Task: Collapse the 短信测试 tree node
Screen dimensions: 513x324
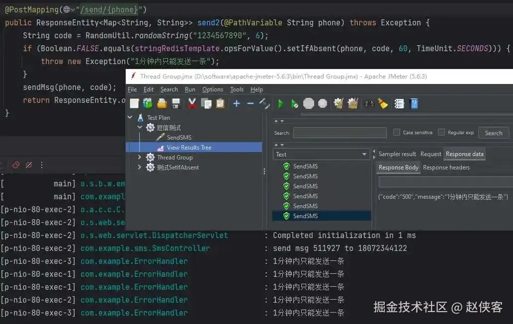Action: point(140,127)
